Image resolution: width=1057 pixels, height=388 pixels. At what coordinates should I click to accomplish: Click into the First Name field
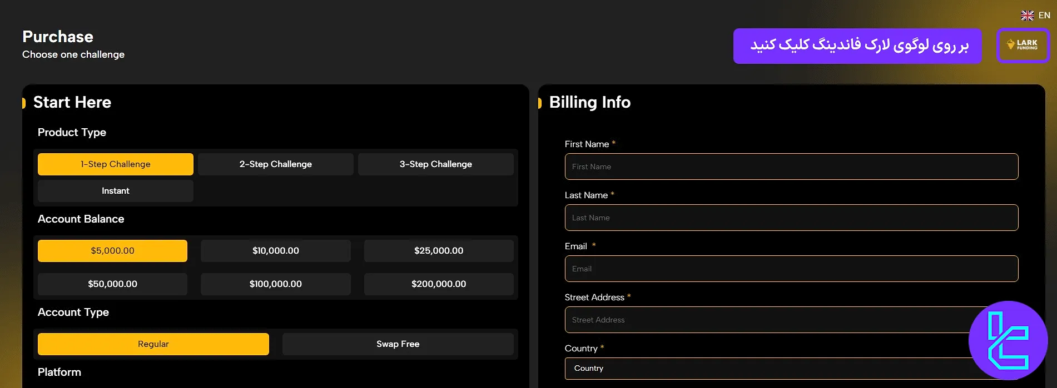pos(791,167)
